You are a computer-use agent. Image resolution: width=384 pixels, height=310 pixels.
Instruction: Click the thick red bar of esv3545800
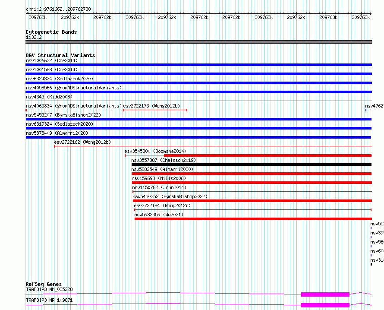pyautogui.click(x=268, y=155)
